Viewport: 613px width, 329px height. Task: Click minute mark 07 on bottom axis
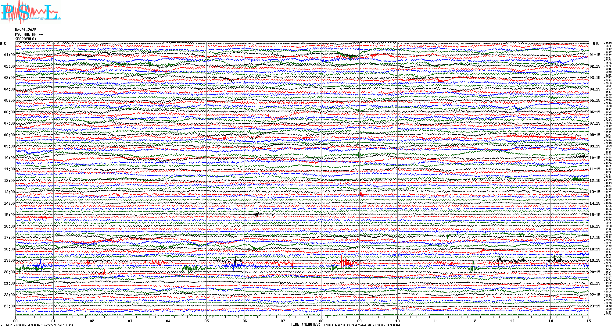[x=283, y=321]
